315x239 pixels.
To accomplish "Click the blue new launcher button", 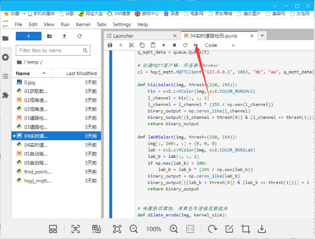I will (x=29, y=36).
